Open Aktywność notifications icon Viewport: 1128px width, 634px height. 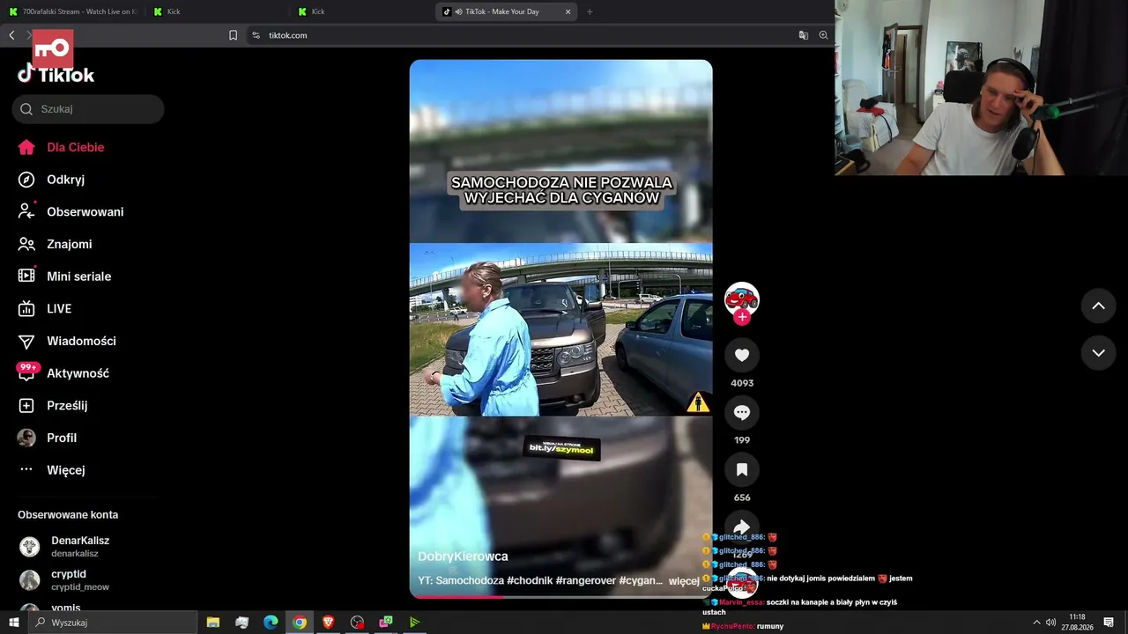pyautogui.click(x=26, y=373)
